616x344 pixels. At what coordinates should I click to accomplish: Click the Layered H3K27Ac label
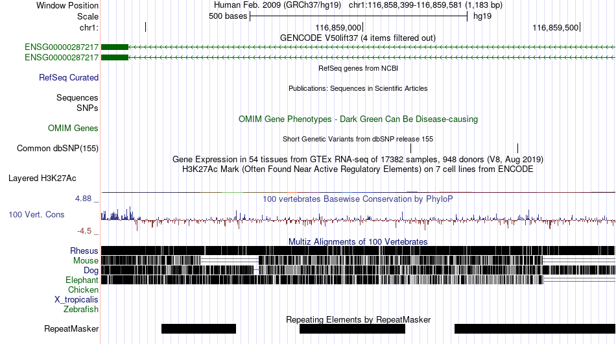42,178
